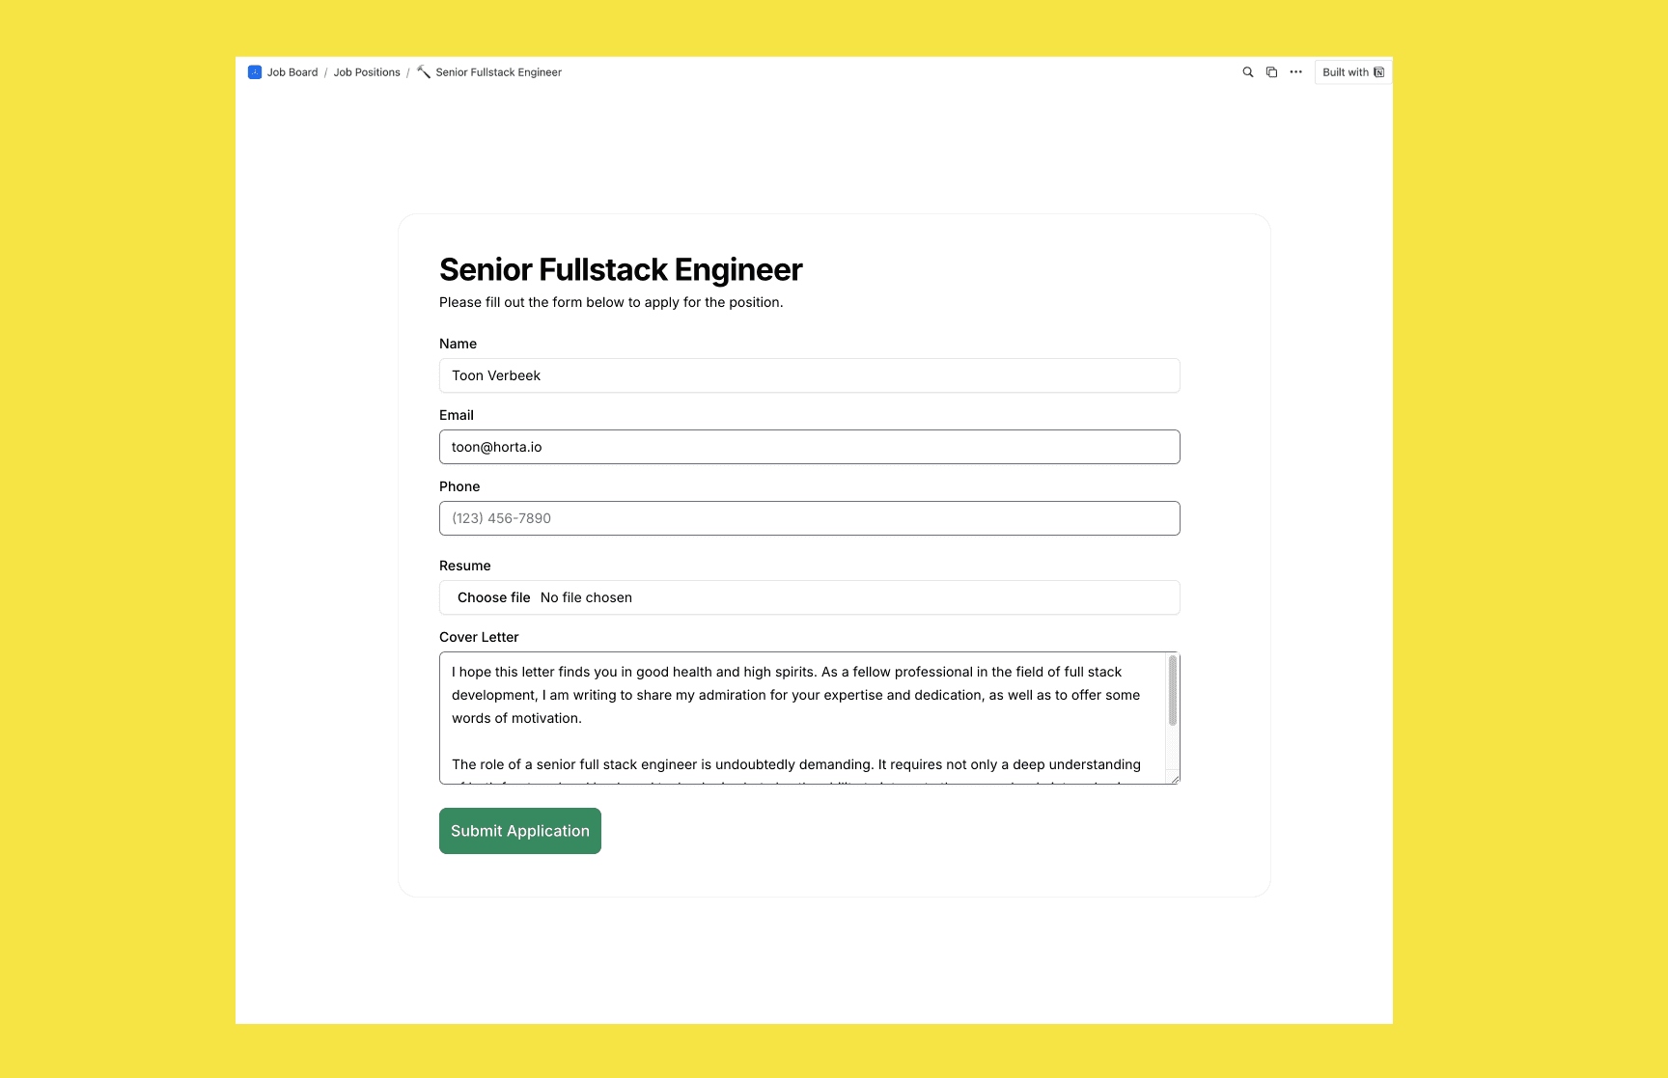Focus the empty Phone number field
The image size is (1668, 1078).
pyautogui.click(x=809, y=518)
